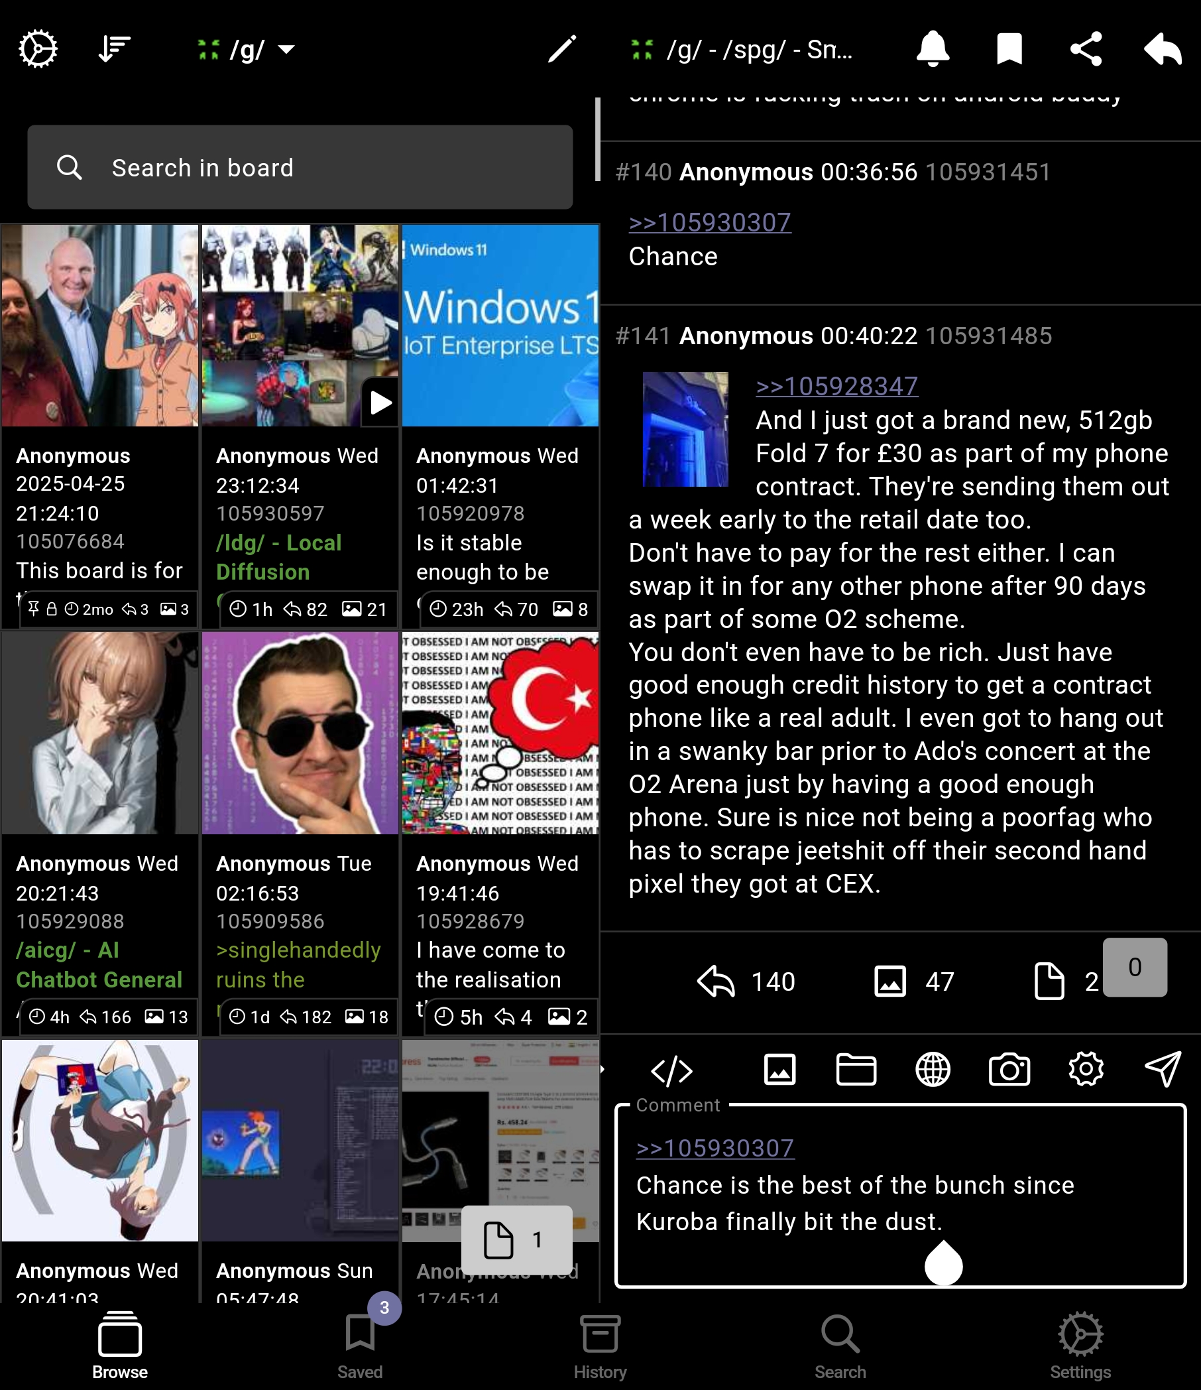Attach a file using the folder icon

pyautogui.click(x=856, y=1069)
